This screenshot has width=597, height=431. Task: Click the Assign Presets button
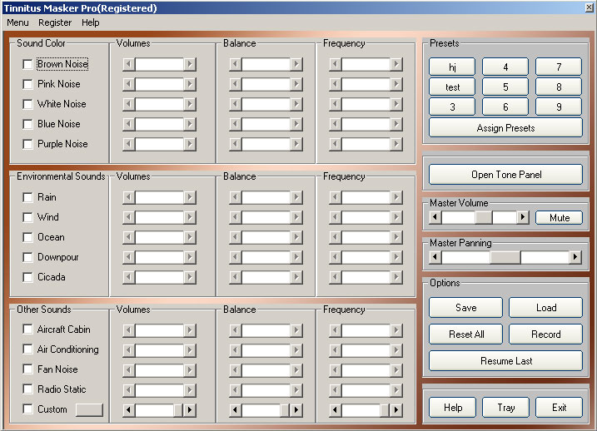pos(505,128)
